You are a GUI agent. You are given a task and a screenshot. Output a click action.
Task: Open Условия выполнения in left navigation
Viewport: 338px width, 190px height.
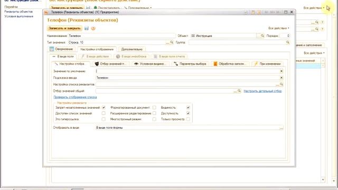(19, 16)
